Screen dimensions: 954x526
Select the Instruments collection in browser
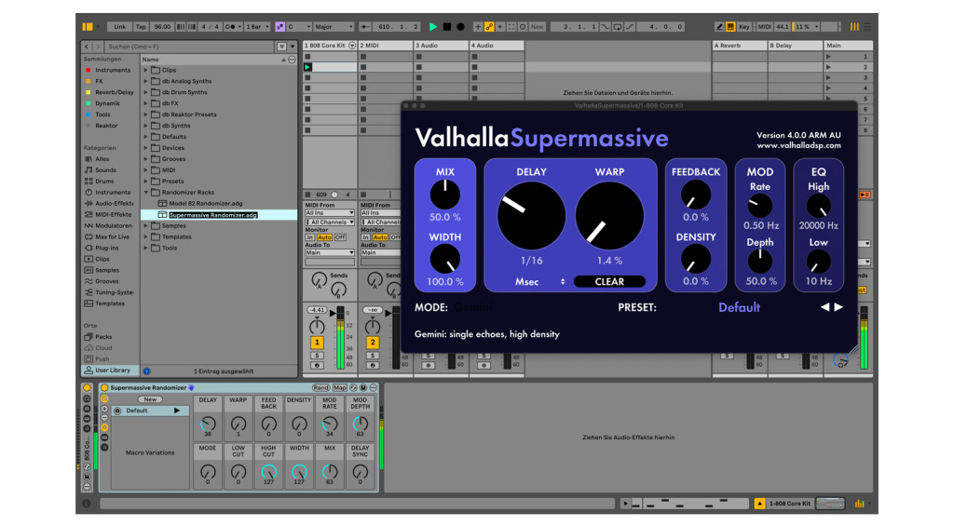coord(112,70)
